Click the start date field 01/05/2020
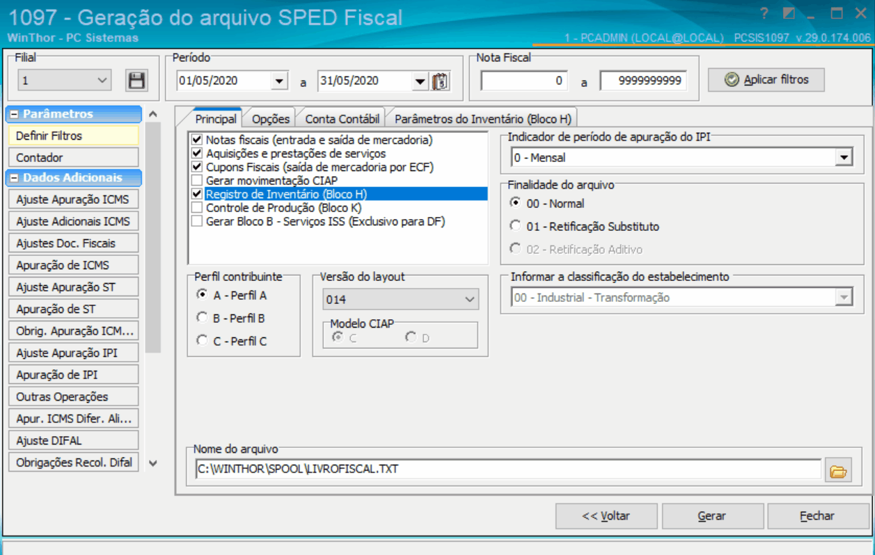875x555 pixels. [x=223, y=81]
